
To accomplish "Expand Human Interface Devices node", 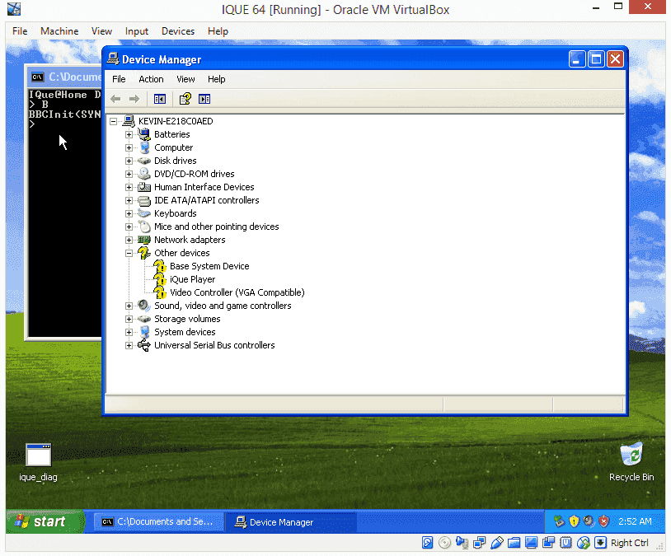I will [x=129, y=187].
